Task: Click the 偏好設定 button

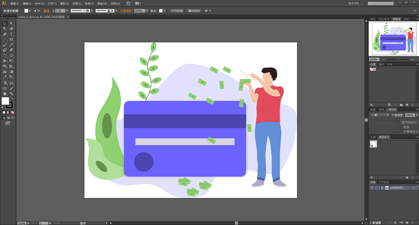Action: pyautogui.click(x=195, y=10)
